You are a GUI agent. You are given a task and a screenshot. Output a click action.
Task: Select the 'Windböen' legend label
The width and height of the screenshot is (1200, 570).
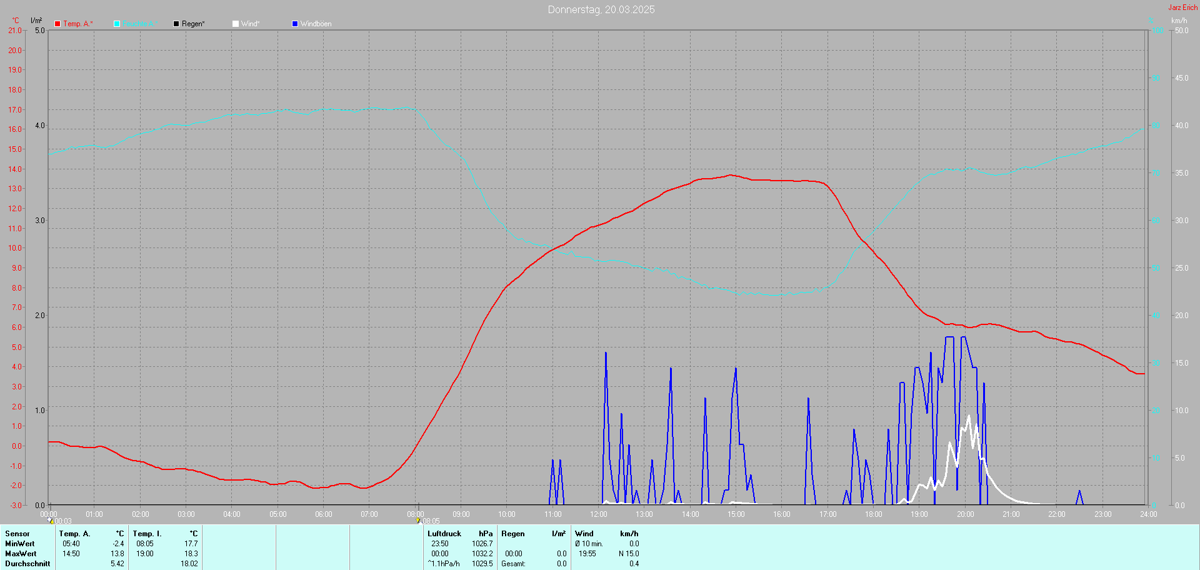pos(316,24)
